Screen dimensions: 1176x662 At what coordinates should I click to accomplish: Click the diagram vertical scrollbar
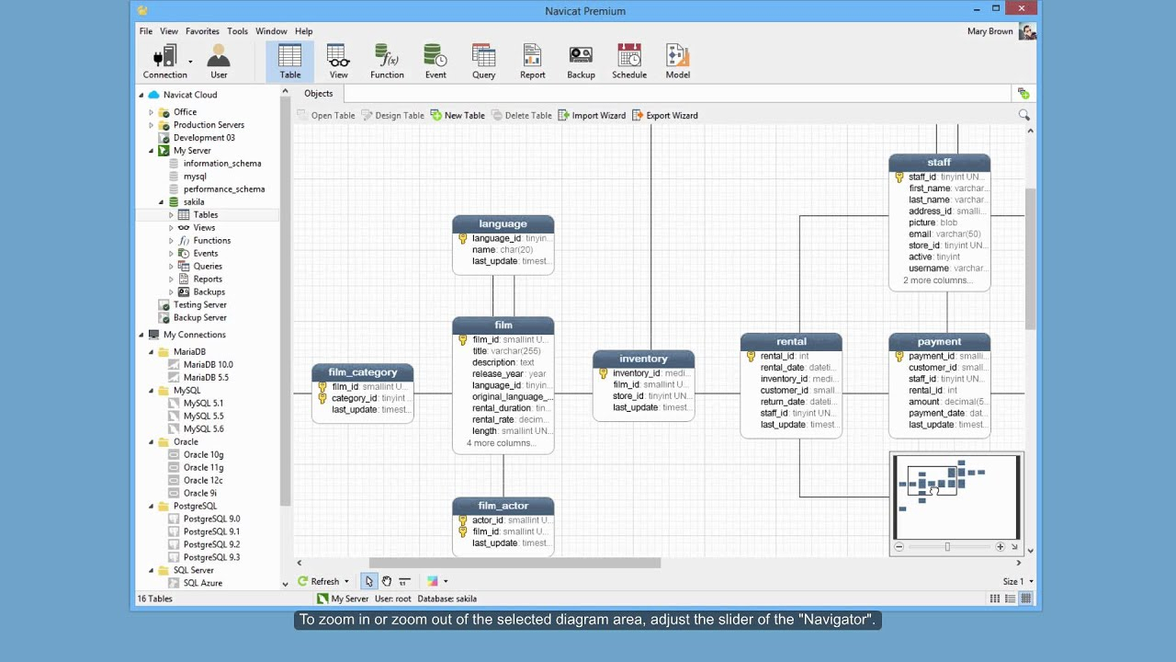1030,259
